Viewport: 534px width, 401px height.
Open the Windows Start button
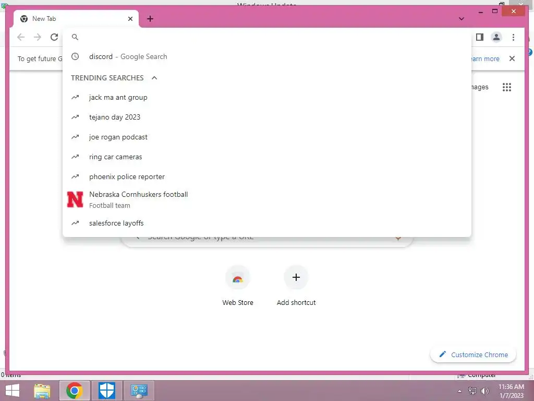point(13,391)
